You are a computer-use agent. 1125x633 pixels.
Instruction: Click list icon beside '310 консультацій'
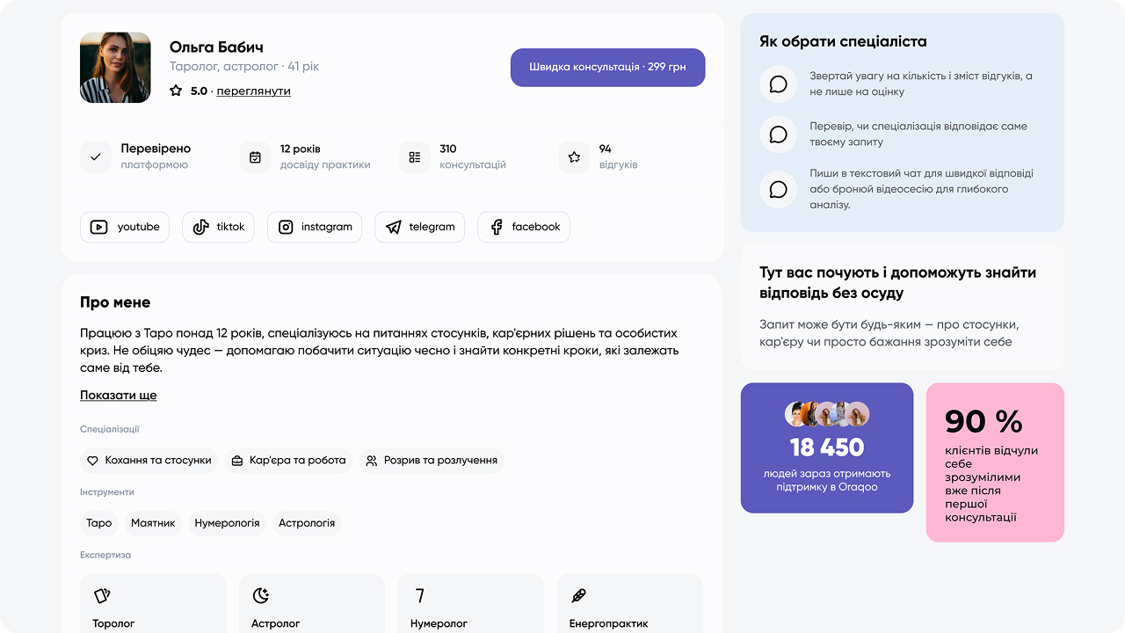coord(415,157)
